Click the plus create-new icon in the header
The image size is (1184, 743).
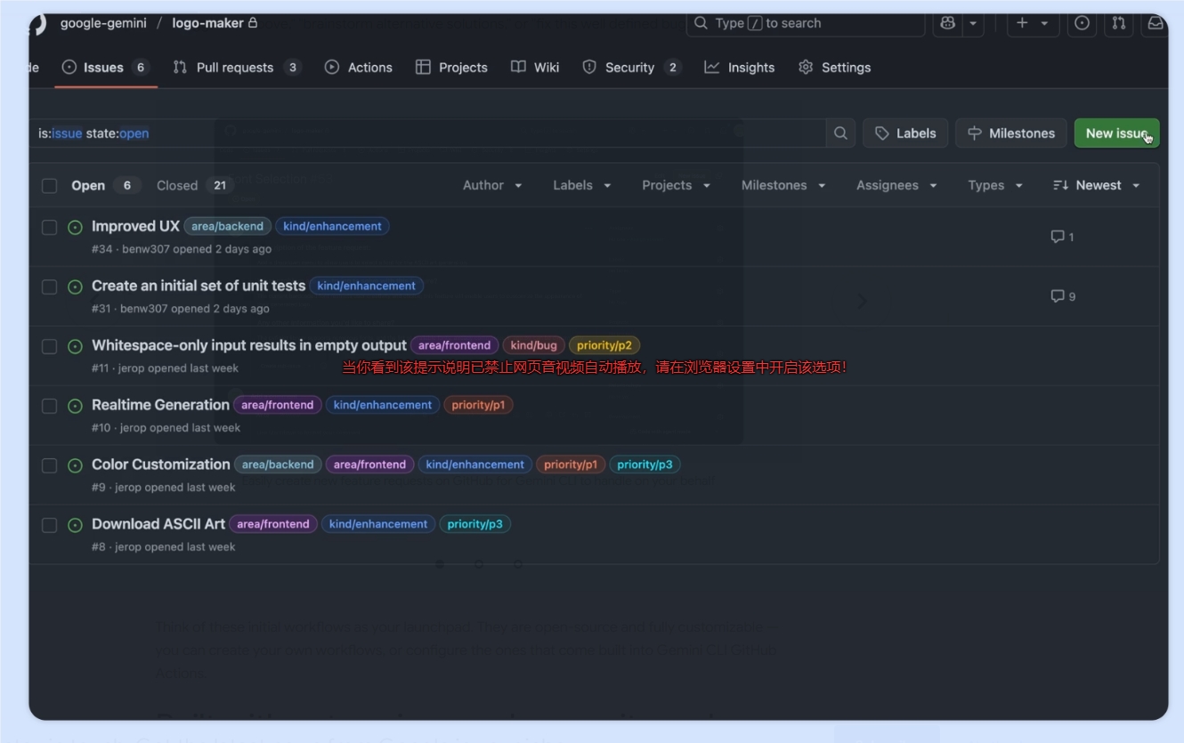pos(1022,24)
